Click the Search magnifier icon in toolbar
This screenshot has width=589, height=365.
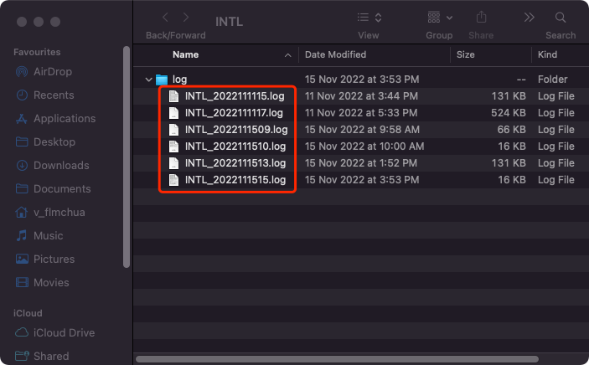point(560,18)
